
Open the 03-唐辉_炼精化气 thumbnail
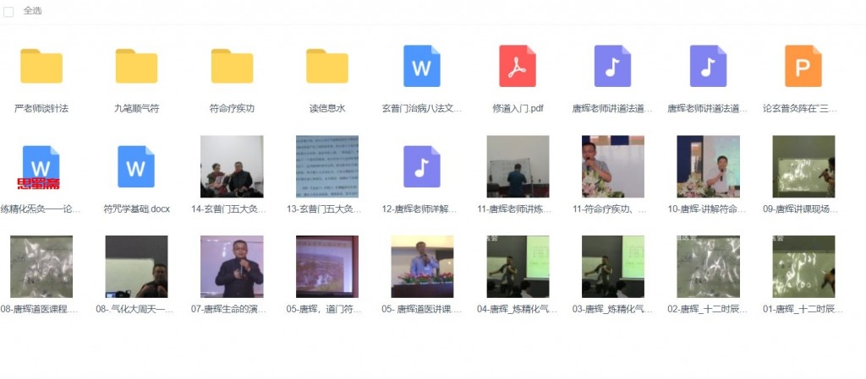pos(613,267)
